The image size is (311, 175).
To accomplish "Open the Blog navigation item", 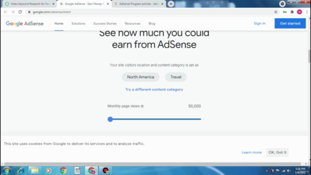I will click(x=152, y=23).
